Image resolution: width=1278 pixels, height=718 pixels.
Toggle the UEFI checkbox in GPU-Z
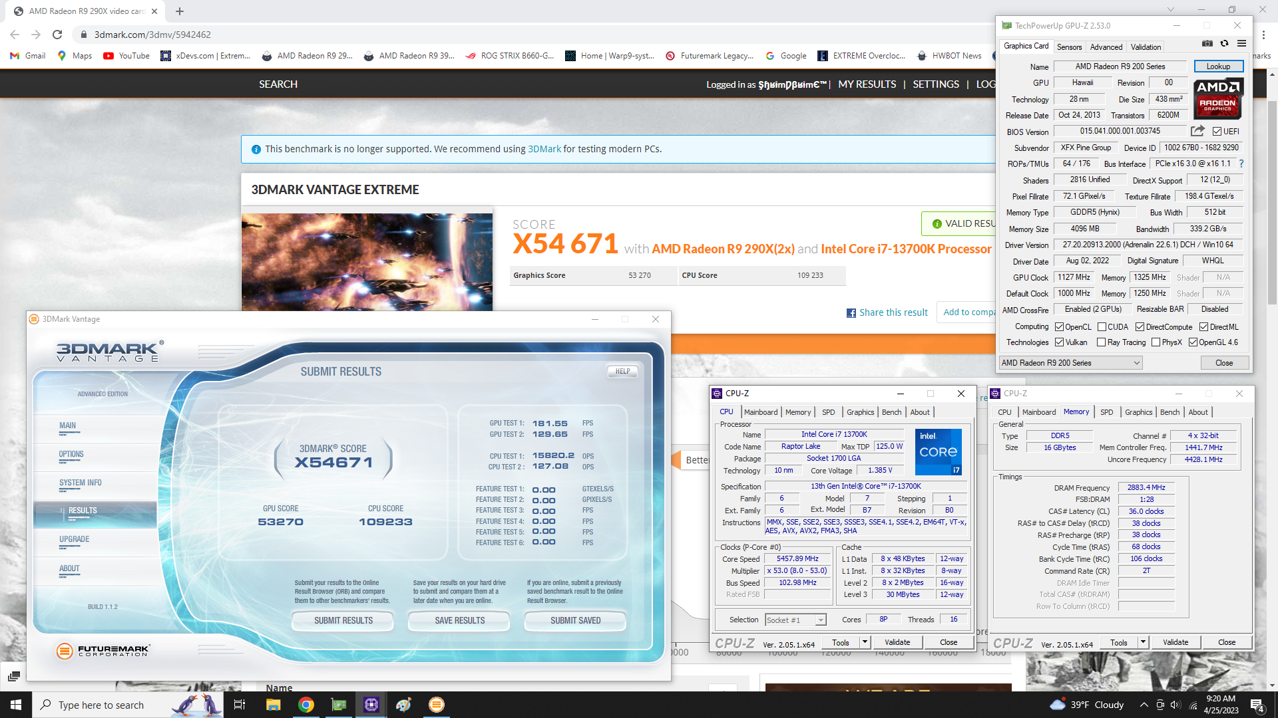point(1217,132)
